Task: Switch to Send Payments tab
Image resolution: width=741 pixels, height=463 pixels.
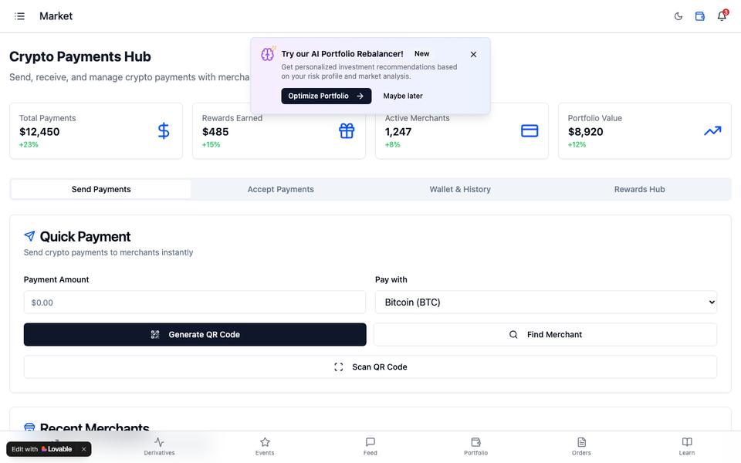Action: click(101, 189)
